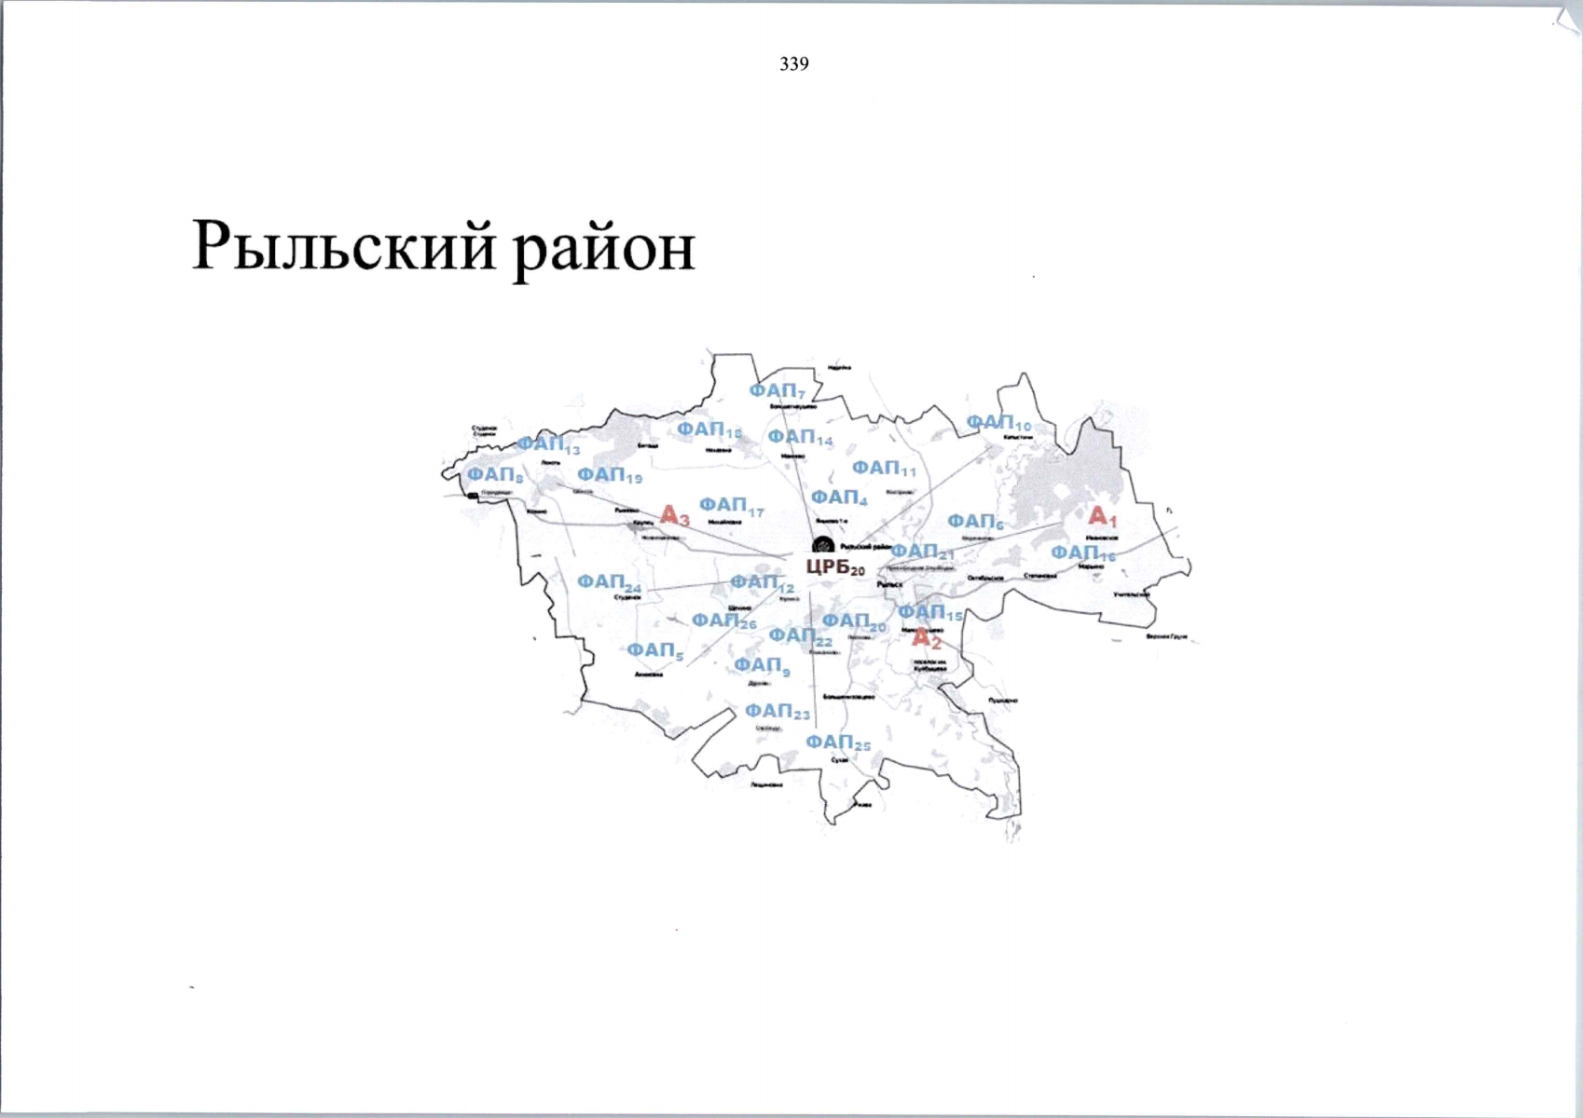This screenshot has width=1583, height=1118.
Task: Select the ФАП7 marker at the top of map
Action: click(x=779, y=391)
